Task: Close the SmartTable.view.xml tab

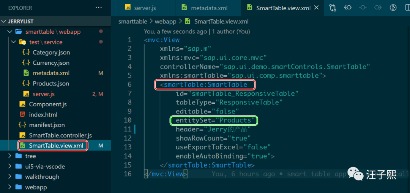Action: click(317, 8)
